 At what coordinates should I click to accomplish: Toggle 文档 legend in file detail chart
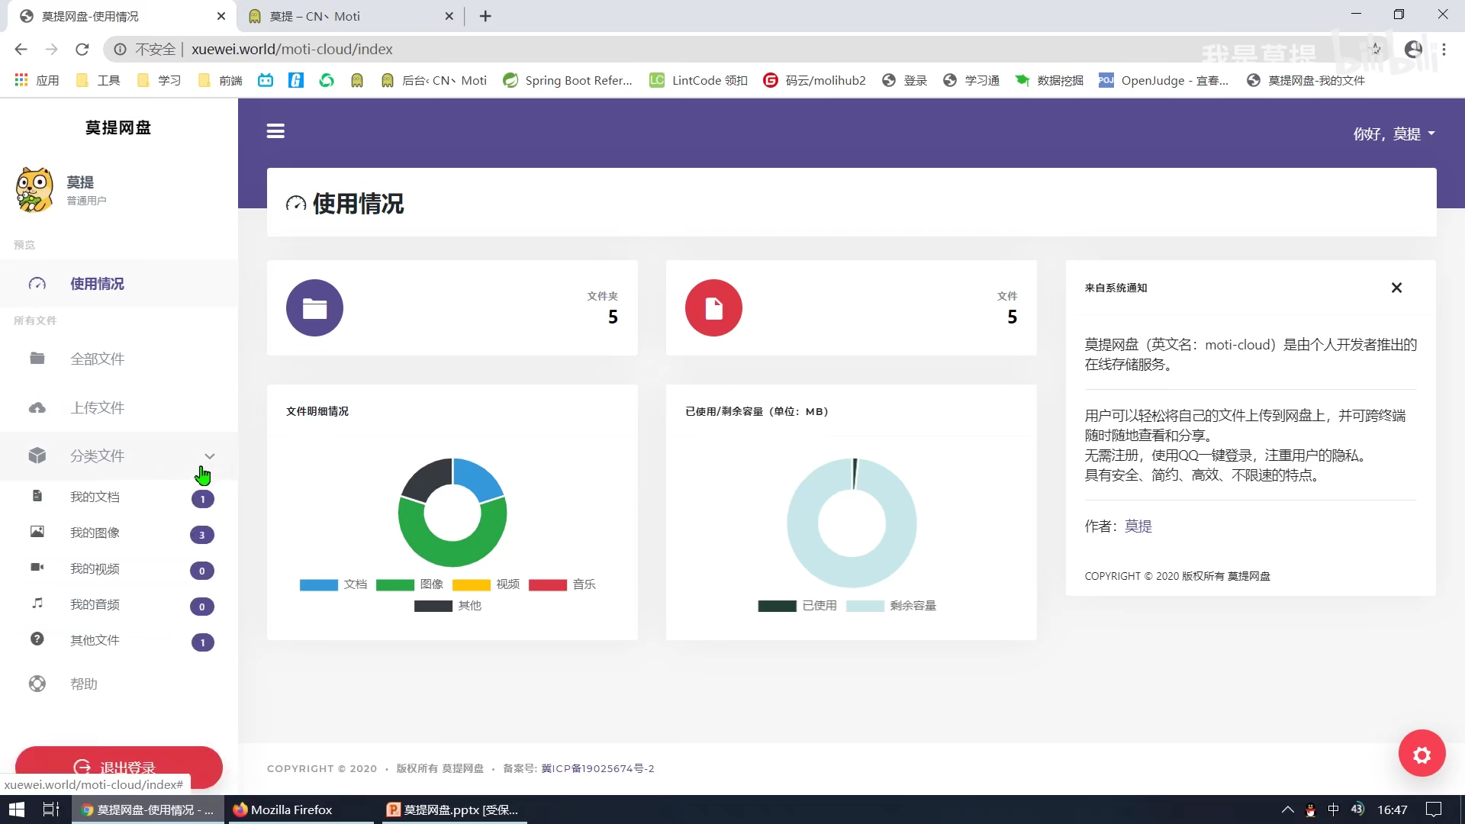coord(319,585)
